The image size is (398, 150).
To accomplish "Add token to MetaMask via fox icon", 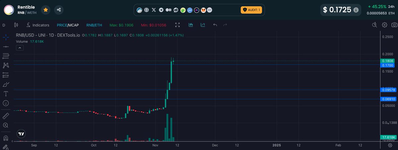I will pyautogui.click(x=203, y=10).
